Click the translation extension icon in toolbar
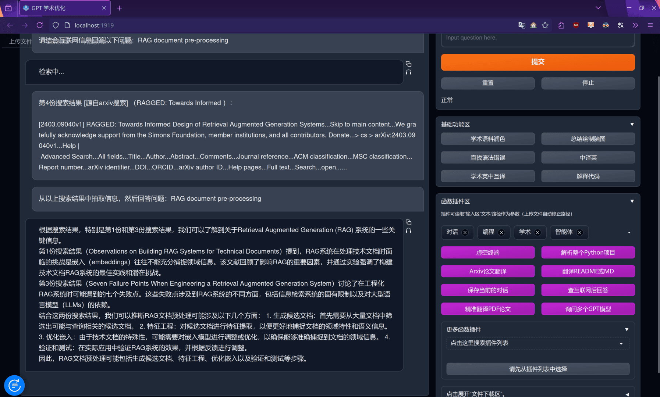660x397 pixels. click(621, 25)
